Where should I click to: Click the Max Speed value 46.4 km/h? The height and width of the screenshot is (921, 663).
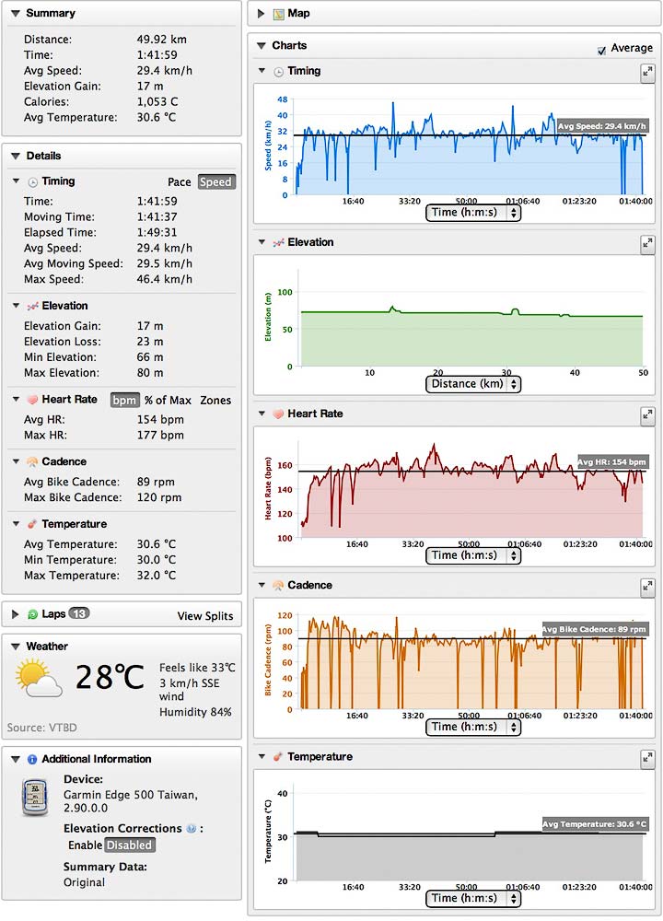coord(165,279)
